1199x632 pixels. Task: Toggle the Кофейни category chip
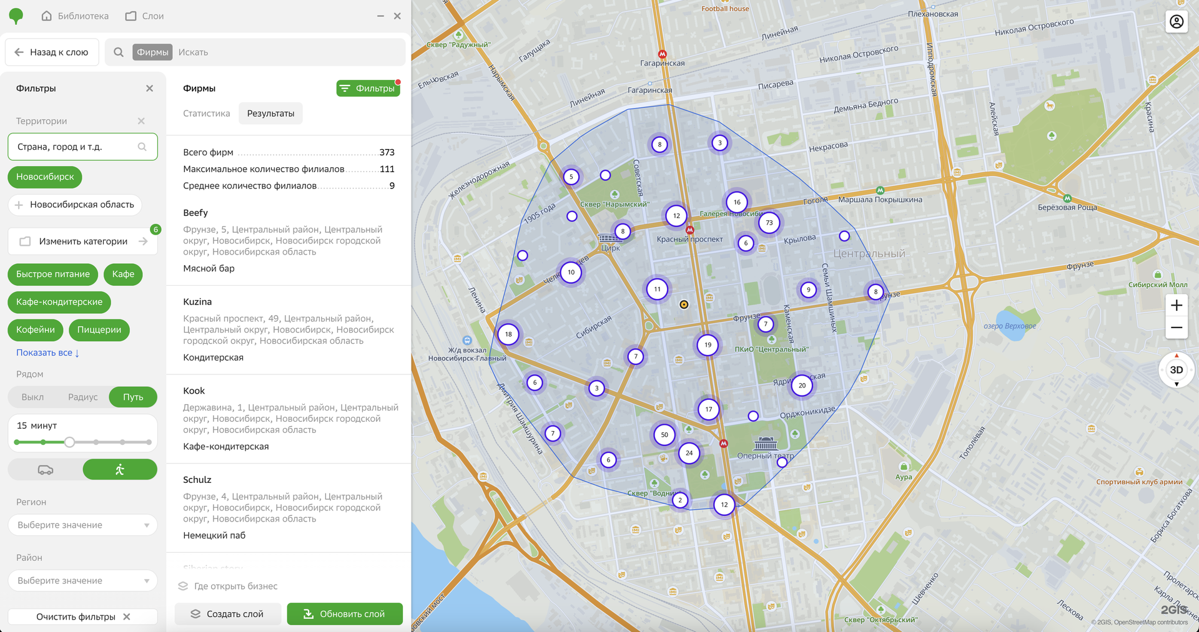click(36, 330)
